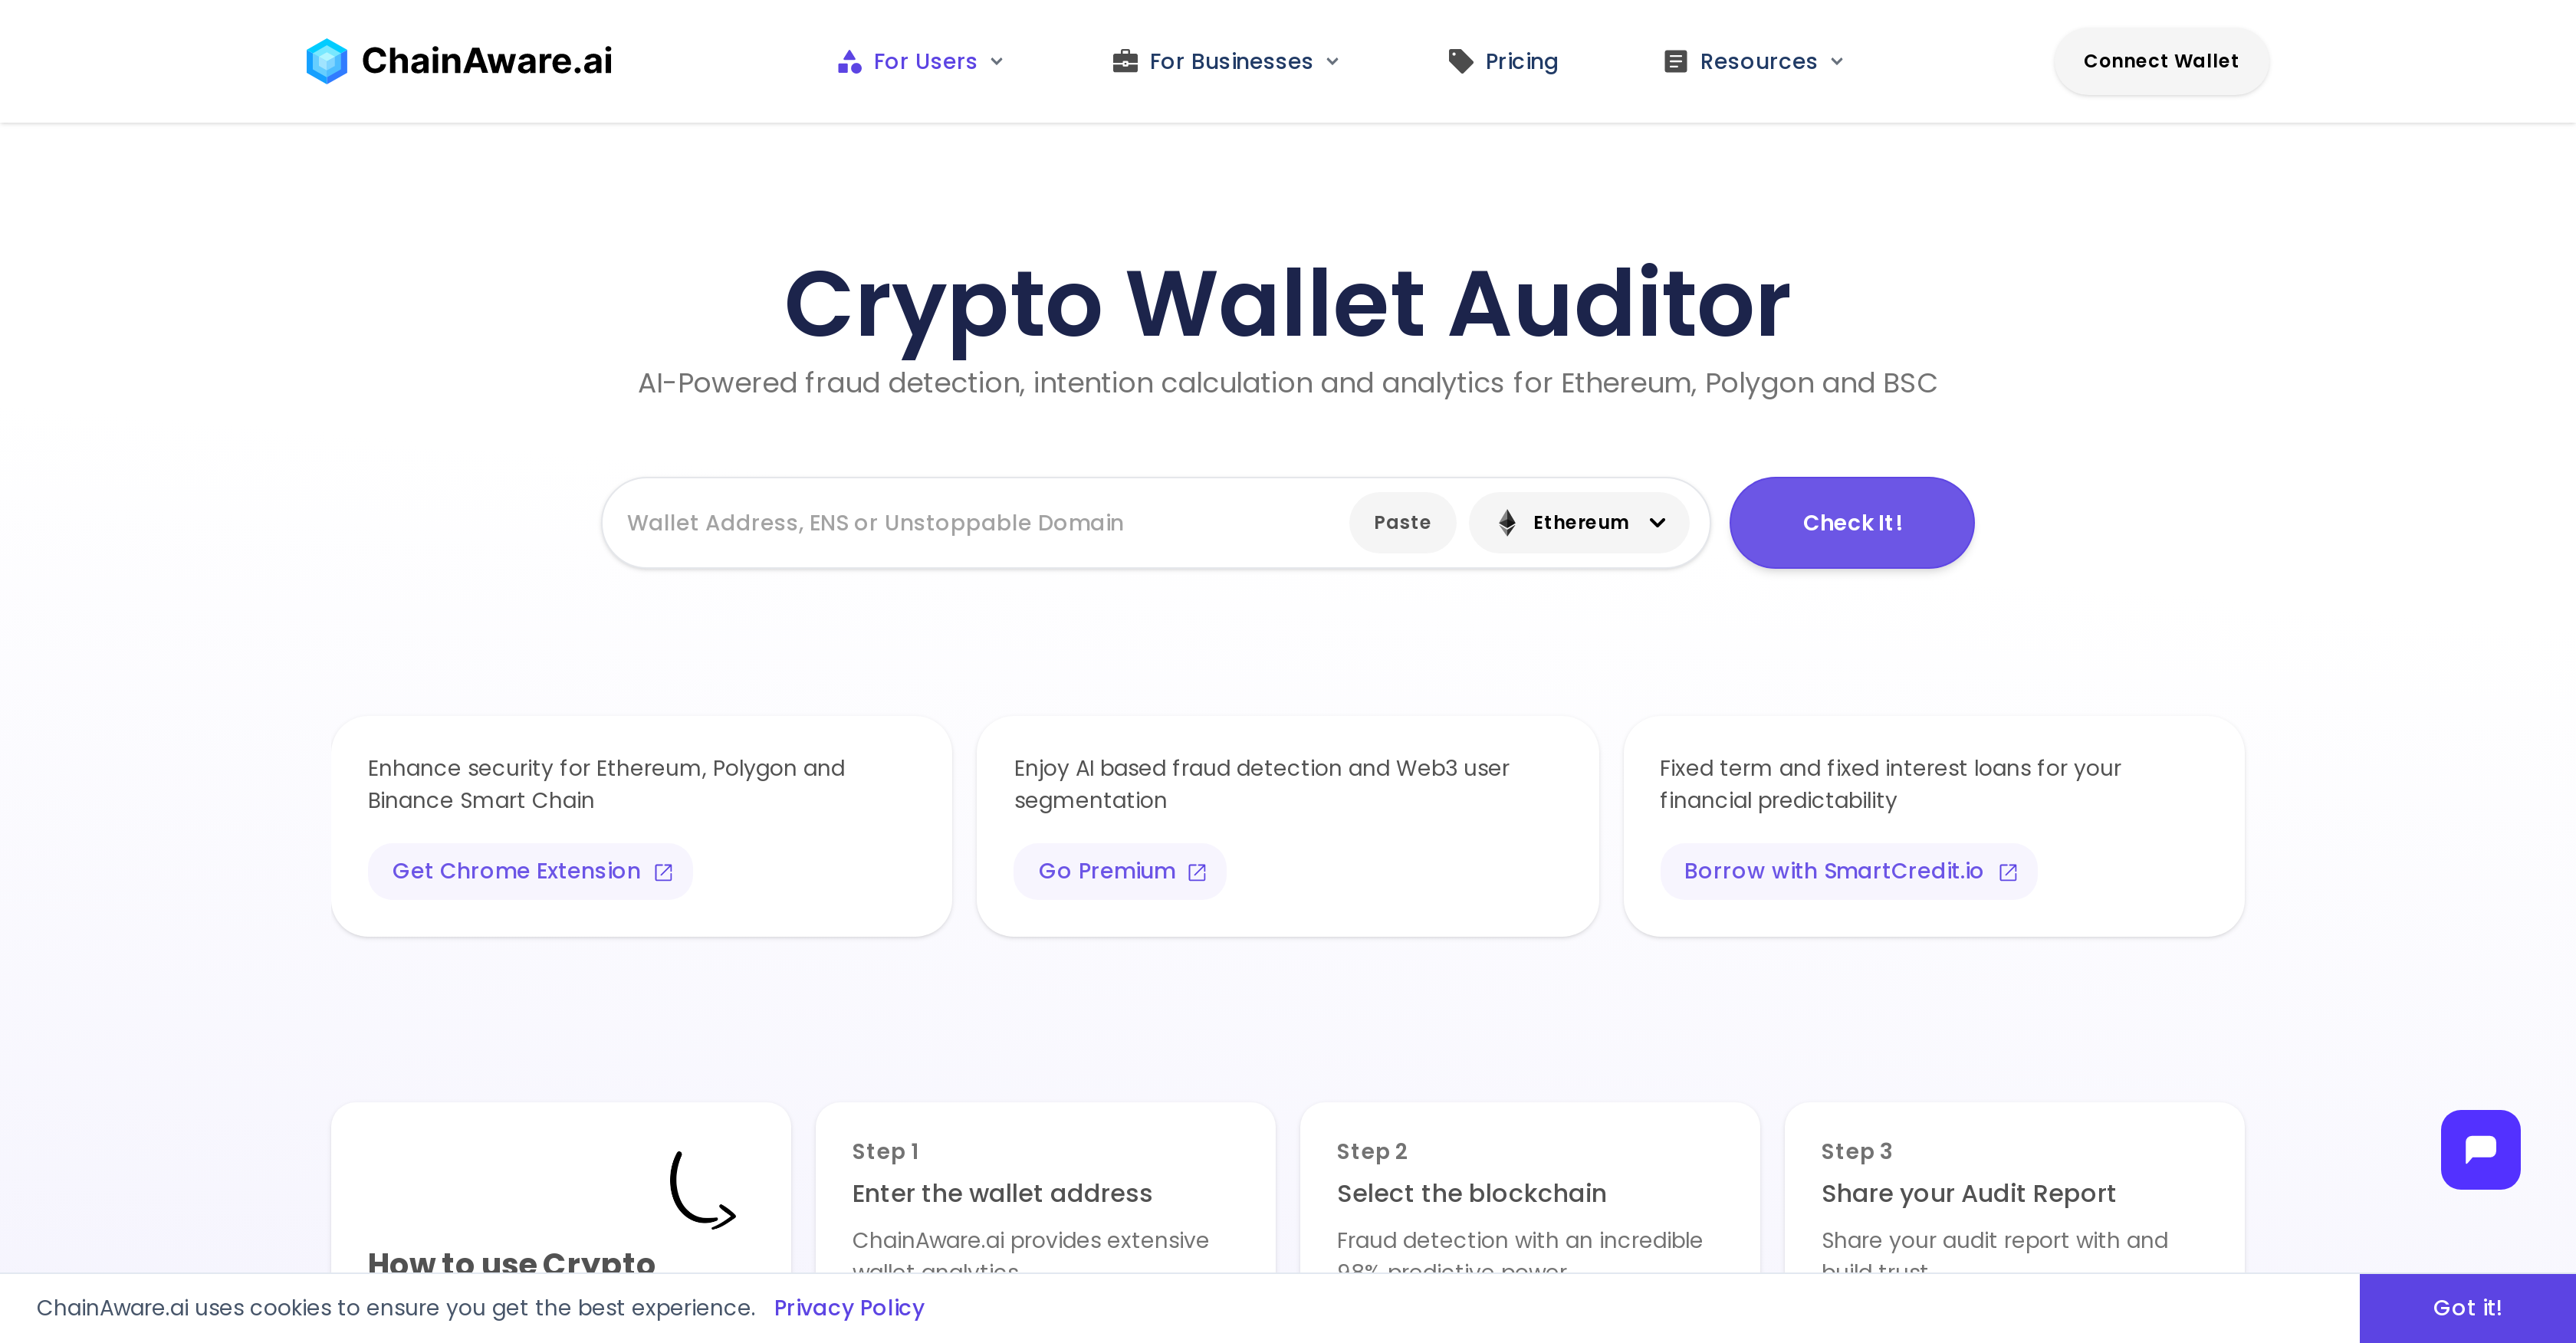2576x1343 pixels.
Task: Click the Got it! cookie consent button
Action: pyautogui.click(x=2467, y=1307)
